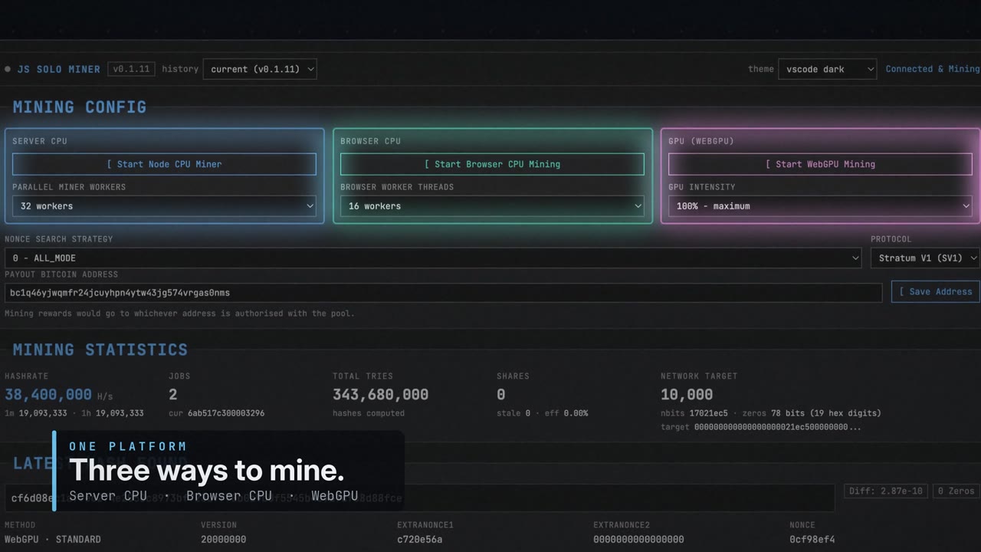
Task: Start Browser CPU Mining
Action: pyautogui.click(x=492, y=164)
